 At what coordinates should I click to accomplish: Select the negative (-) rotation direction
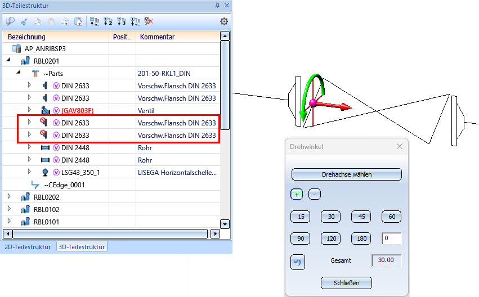[315, 195]
